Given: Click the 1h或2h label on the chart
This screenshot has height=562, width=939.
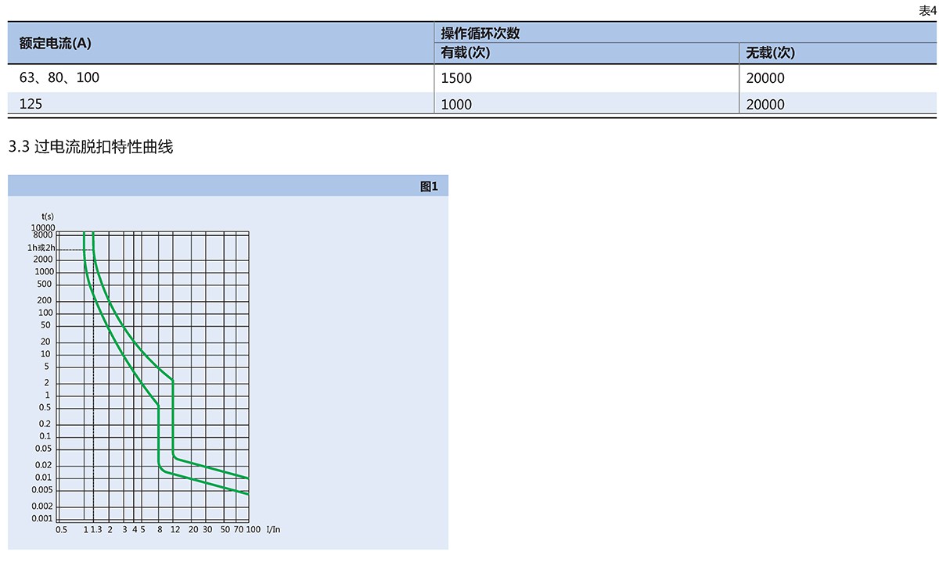Looking at the screenshot, I should [41, 247].
